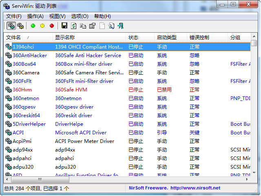Click 360Safe Camera Filter Servi... text
This screenshot has width=261, height=196.
(x=89, y=73)
